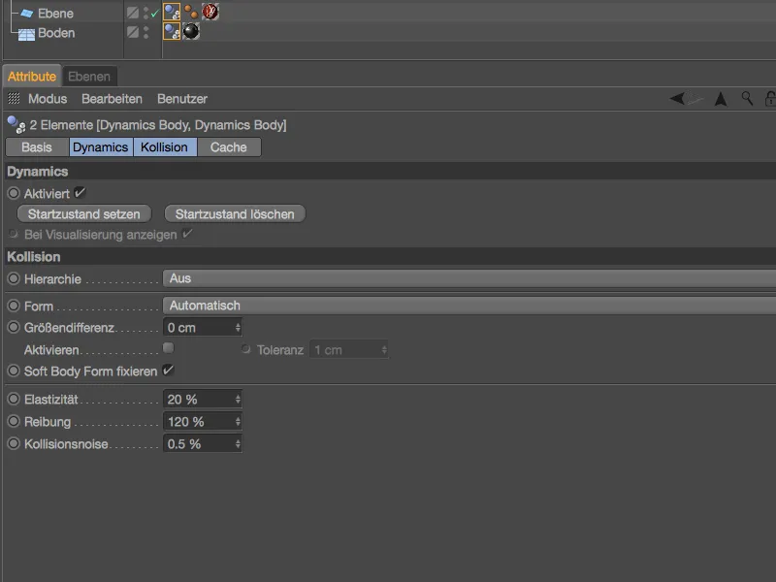Click the Toleranz stepper arrows
776x582 pixels.
pos(384,350)
